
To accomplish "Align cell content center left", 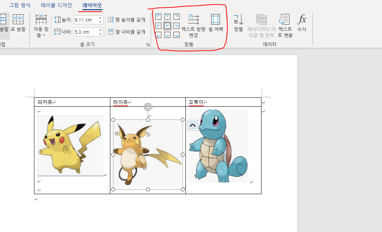I will tap(158, 26).
